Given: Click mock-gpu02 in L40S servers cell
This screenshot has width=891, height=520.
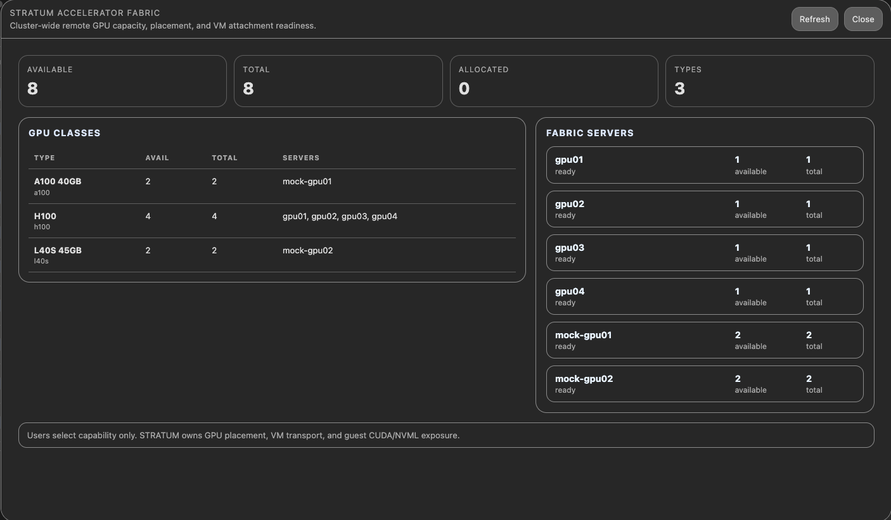Looking at the screenshot, I should coord(307,250).
